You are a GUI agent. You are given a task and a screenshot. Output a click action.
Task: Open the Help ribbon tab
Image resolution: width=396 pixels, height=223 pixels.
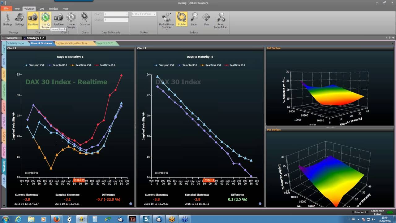(x=65, y=9)
